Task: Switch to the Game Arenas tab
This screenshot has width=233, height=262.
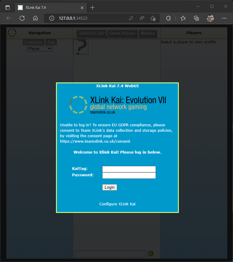Action: (122, 33)
